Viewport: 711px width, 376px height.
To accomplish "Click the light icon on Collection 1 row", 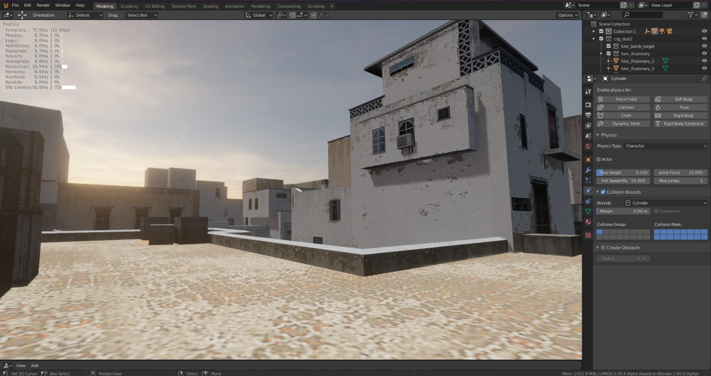I will 662,32.
